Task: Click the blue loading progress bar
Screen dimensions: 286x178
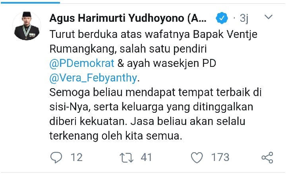Action: pyautogui.click(x=30, y=3)
